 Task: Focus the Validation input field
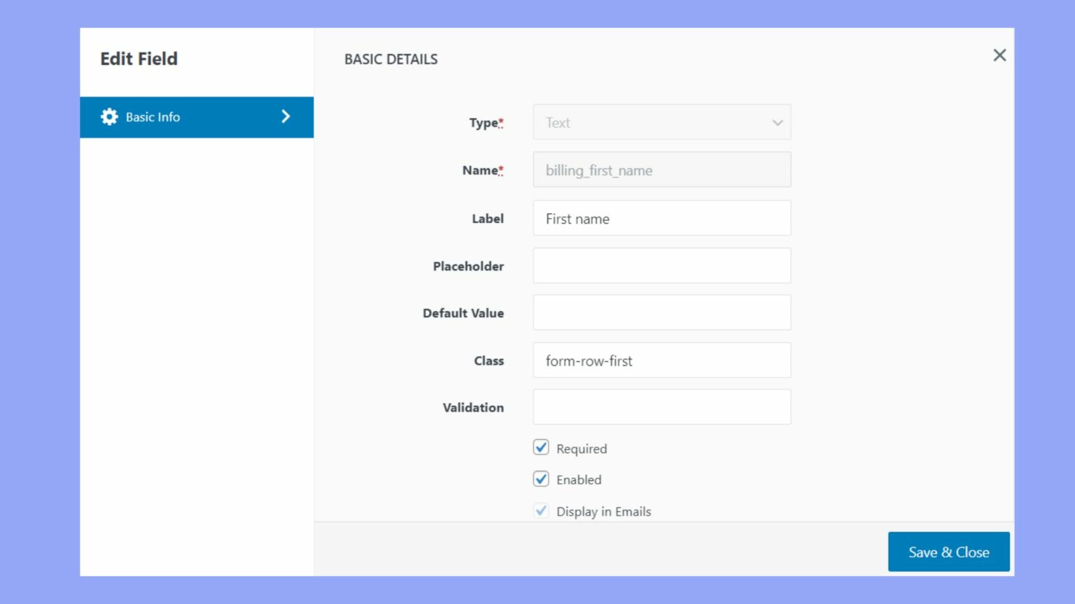coord(661,406)
